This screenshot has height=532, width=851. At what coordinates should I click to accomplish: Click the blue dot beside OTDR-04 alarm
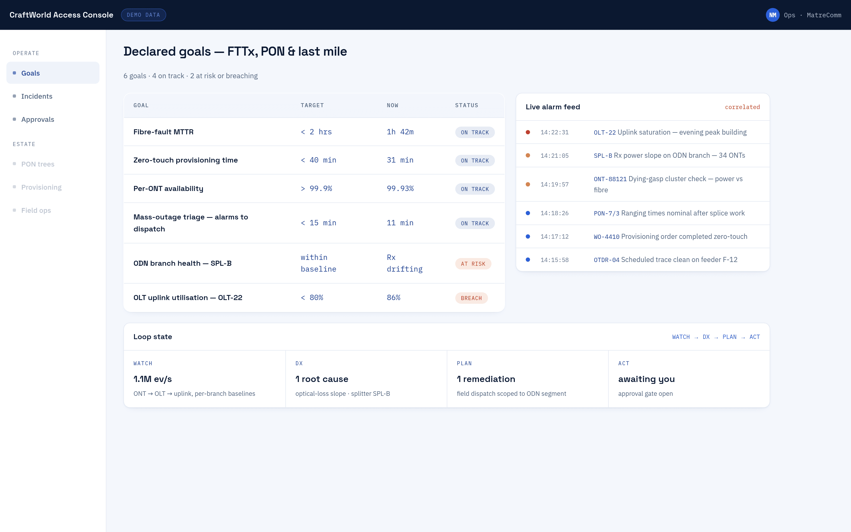pyautogui.click(x=528, y=260)
